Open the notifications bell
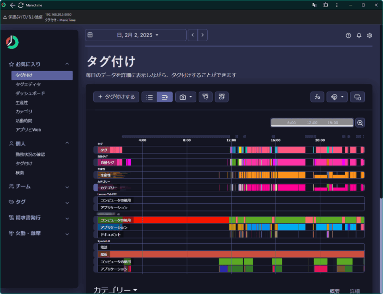This screenshot has height=294, width=383. 359,35
